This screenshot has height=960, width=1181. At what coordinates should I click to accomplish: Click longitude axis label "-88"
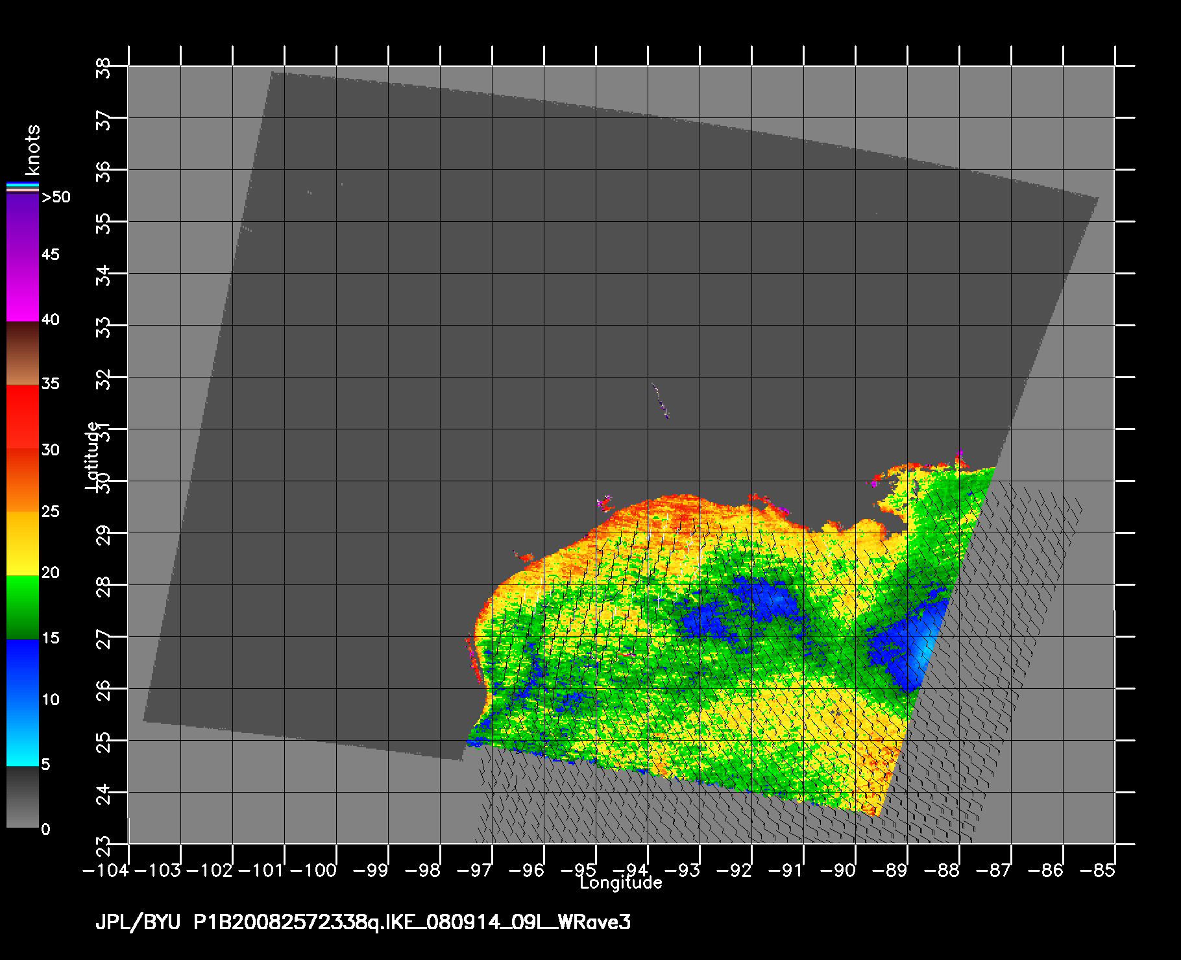click(x=943, y=870)
